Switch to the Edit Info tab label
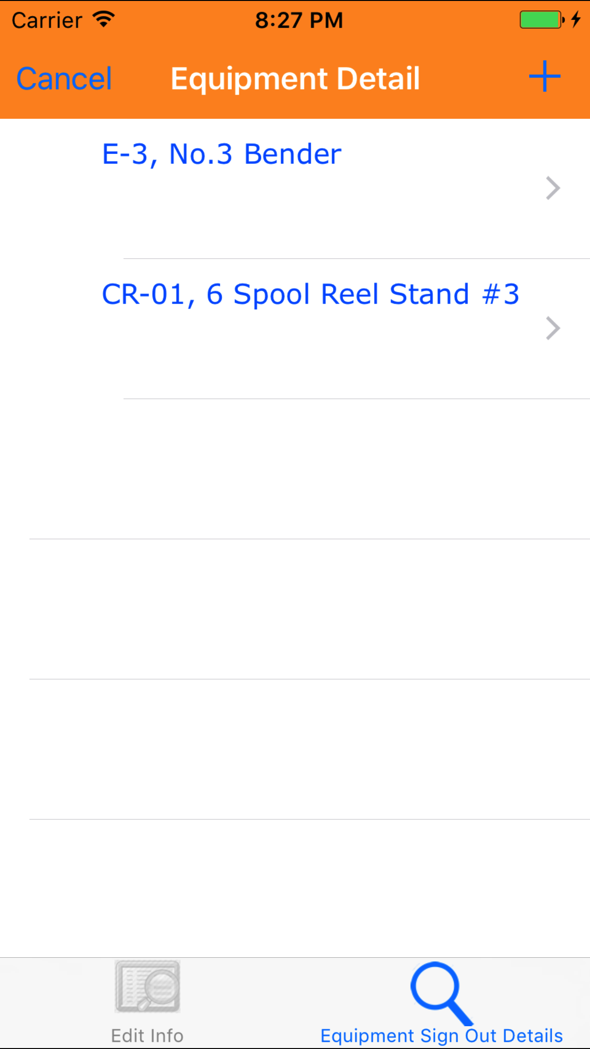 [x=147, y=1036]
